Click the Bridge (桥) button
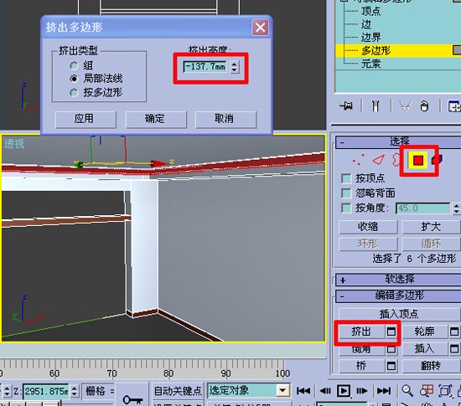Viewport: 461px width, 406px height. point(361,366)
